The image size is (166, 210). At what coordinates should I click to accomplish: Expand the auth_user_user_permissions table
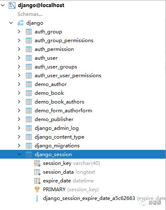pos(19,76)
